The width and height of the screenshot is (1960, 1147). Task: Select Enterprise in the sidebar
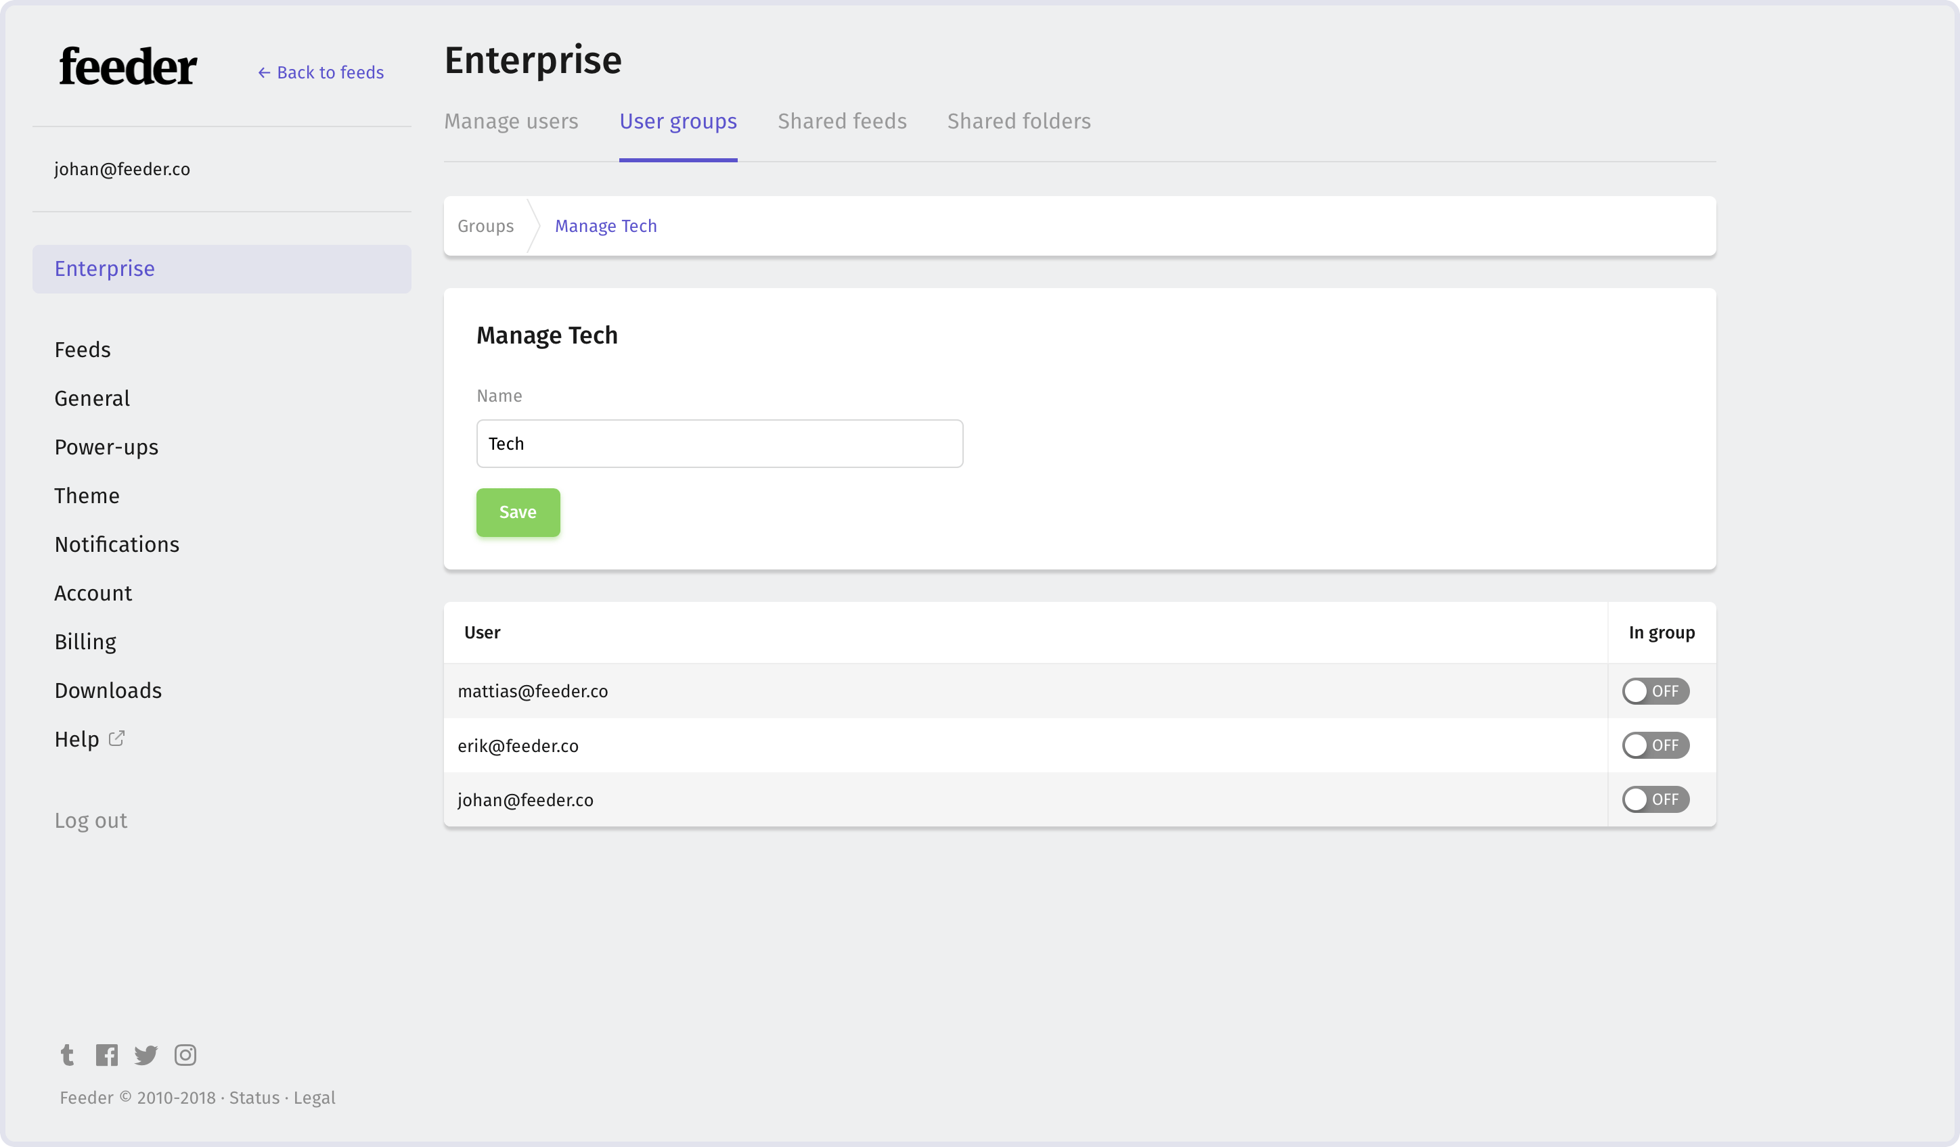222,269
